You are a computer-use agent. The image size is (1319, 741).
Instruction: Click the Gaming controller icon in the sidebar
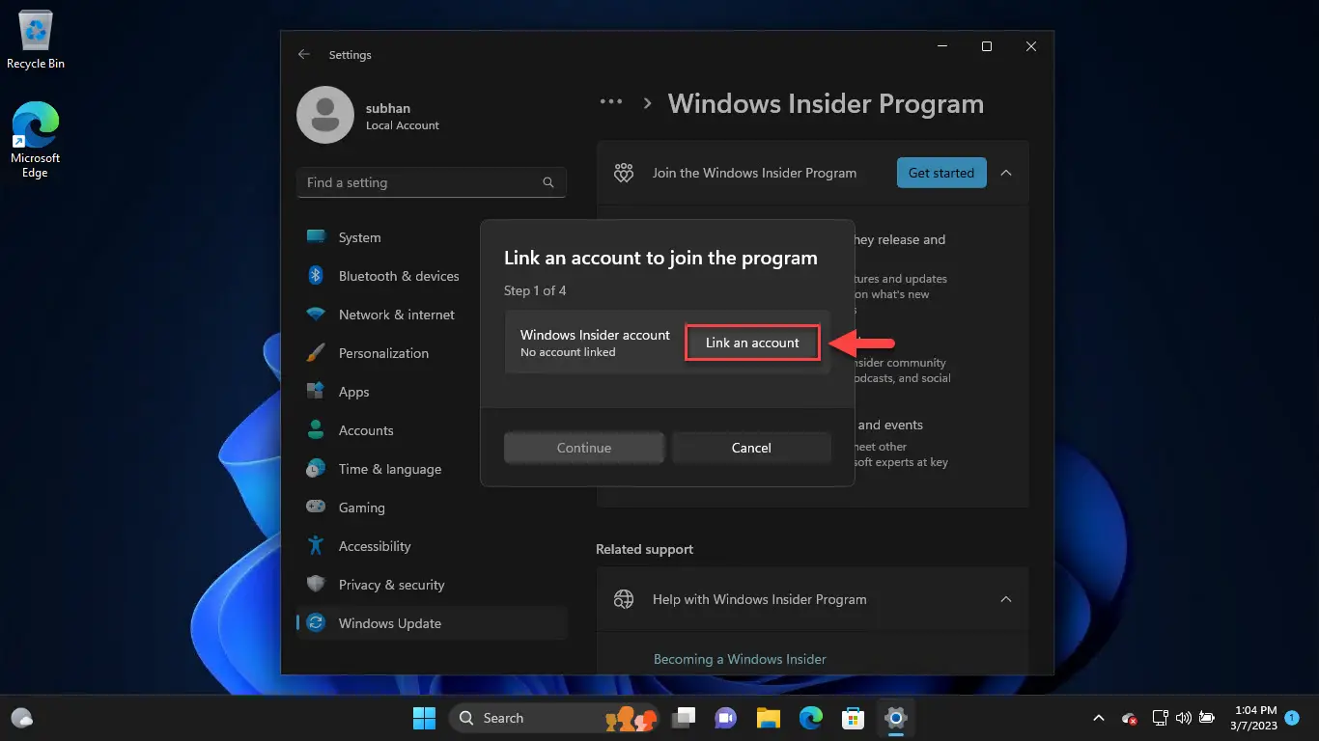[x=316, y=508]
